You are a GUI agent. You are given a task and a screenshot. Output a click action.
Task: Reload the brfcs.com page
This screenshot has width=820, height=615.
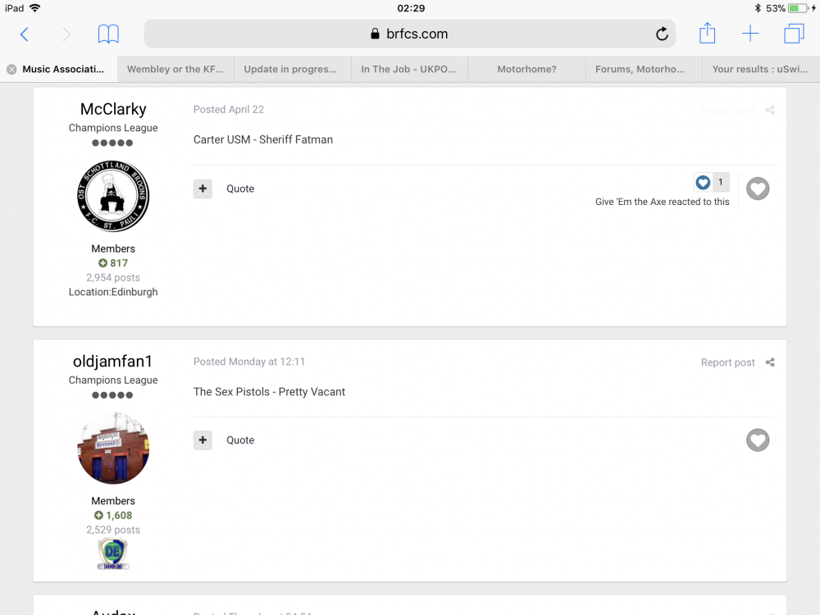(x=662, y=34)
